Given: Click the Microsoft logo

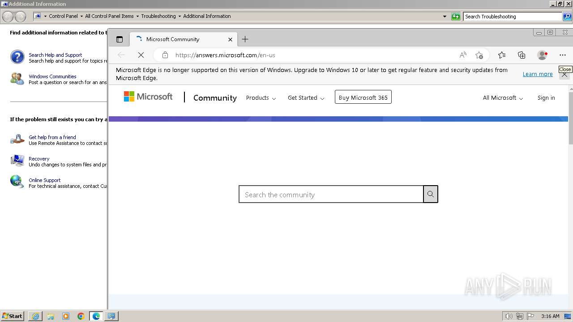Looking at the screenshot, I should 148,97.
